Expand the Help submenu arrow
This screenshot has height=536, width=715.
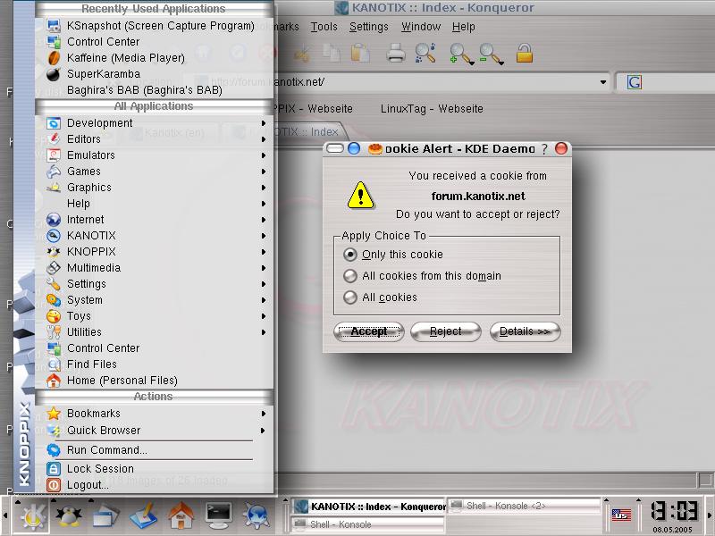click(x=264, y=204)
